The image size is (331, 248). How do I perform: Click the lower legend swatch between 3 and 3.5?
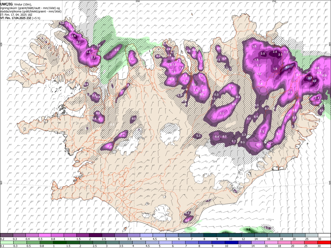[112, 242]
